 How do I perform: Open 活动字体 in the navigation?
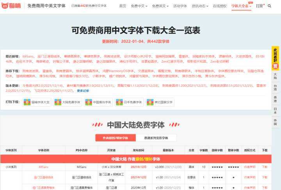point(180,6)
